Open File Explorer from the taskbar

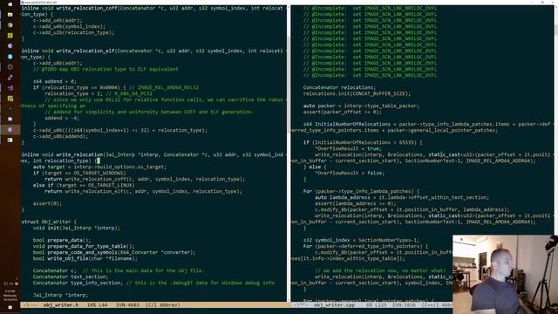coord(10,15)
